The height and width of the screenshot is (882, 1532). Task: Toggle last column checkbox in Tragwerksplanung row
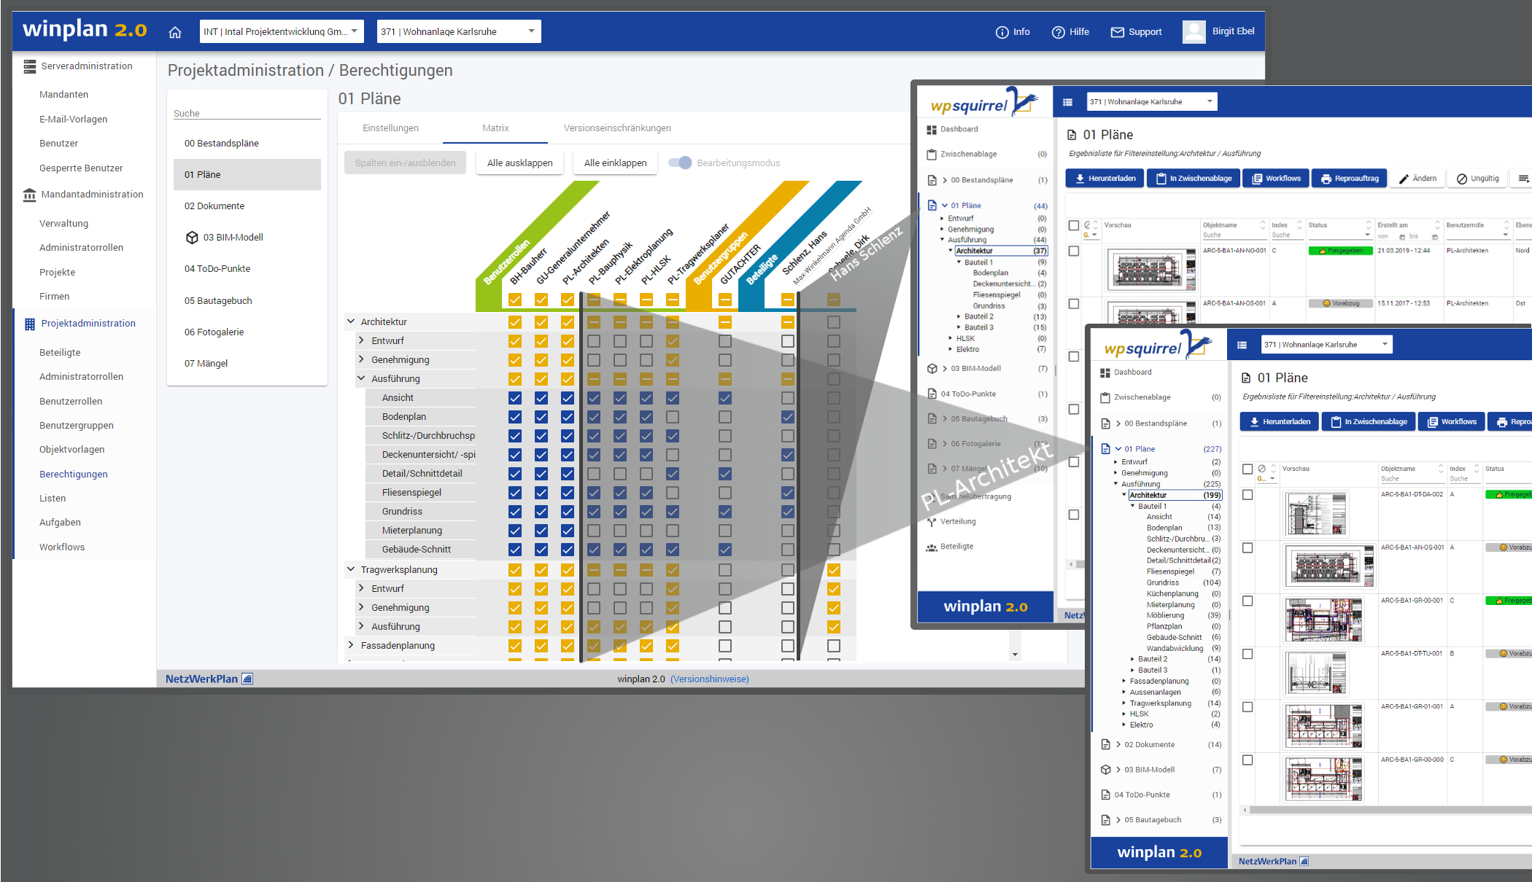(x=834, y=570)
